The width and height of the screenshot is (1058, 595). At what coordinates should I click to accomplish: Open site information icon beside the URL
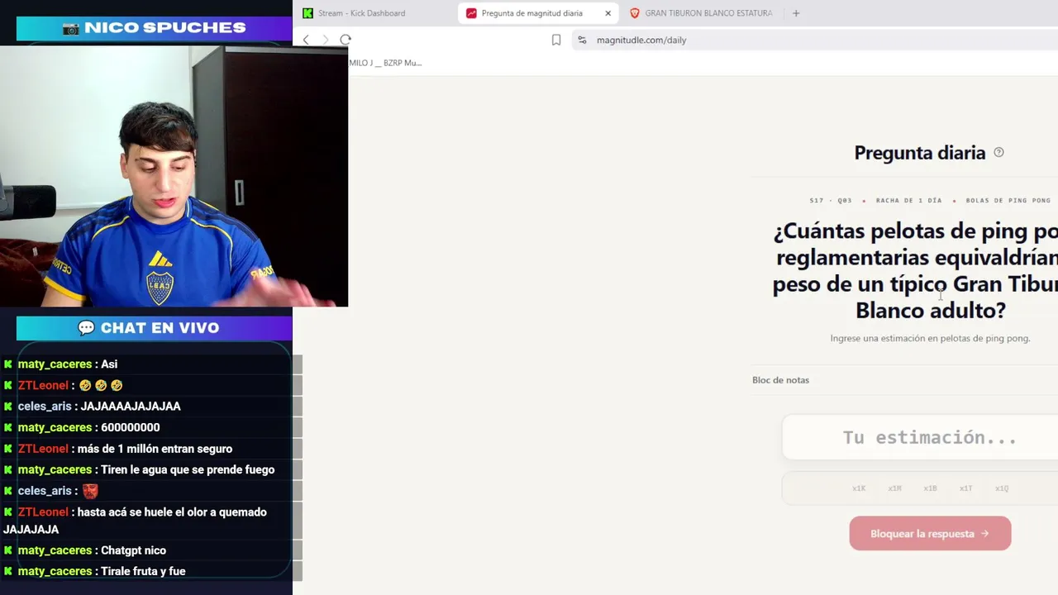(x=582, y=40)
